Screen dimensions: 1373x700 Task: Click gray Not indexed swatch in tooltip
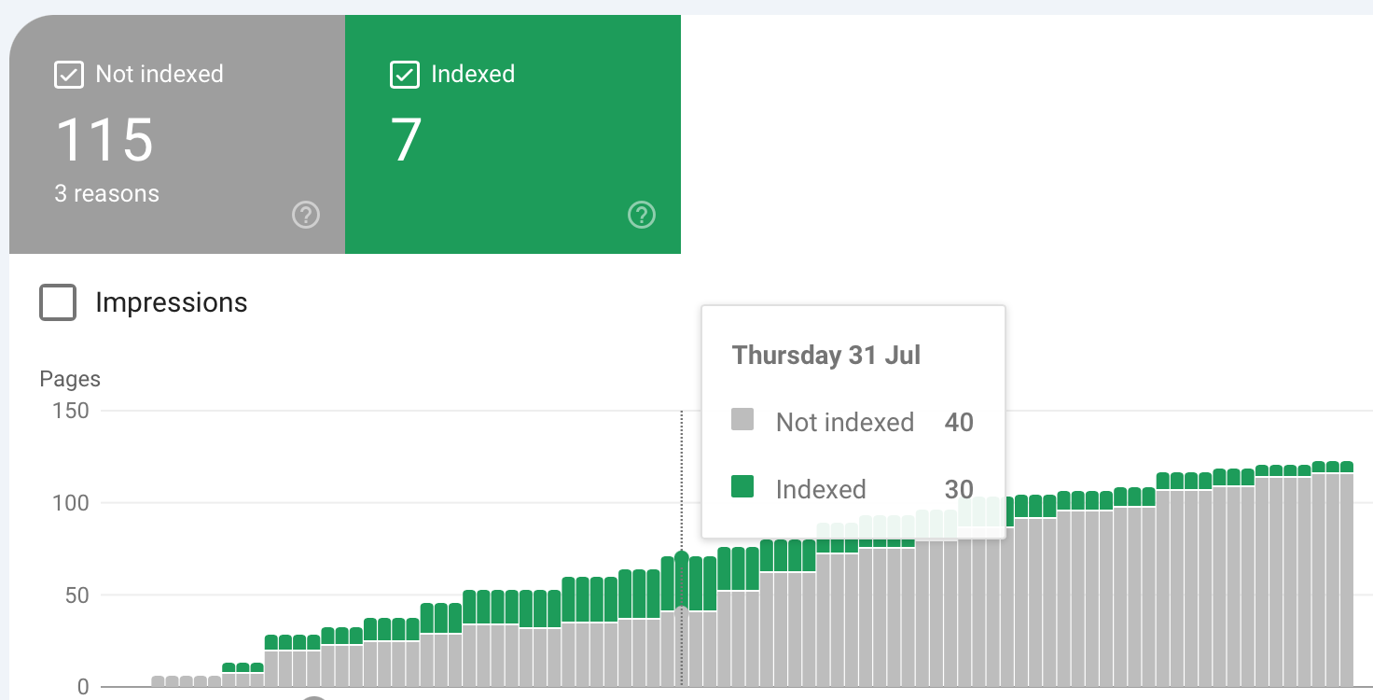coord(742,419)
